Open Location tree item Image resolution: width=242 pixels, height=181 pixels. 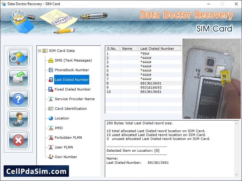62,118
